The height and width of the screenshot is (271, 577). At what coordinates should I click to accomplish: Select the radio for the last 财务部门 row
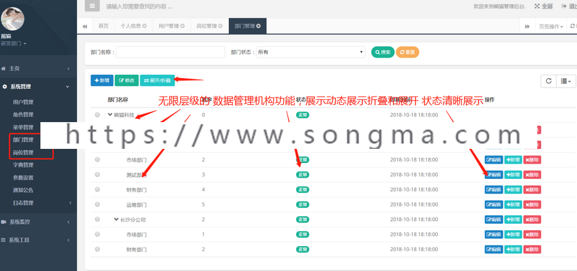point(97,249)
